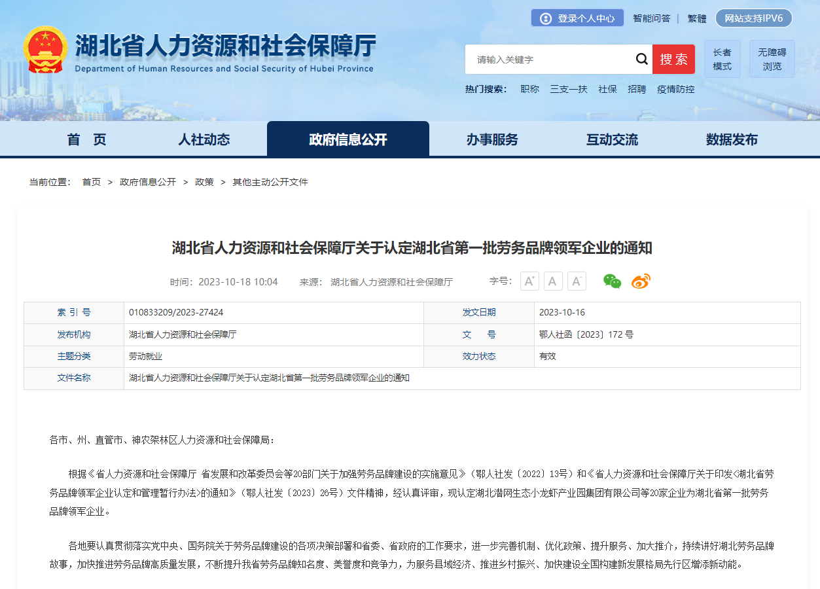Screen dimensions: 820x589
Task: Click 网站支持IPV6 badge
Action: tap(754, 18)
